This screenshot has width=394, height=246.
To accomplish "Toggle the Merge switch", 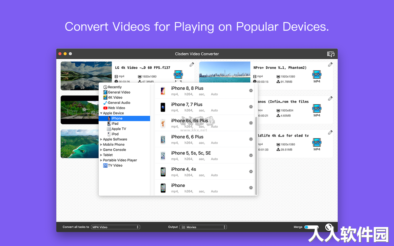I will [x=311, y=227].
